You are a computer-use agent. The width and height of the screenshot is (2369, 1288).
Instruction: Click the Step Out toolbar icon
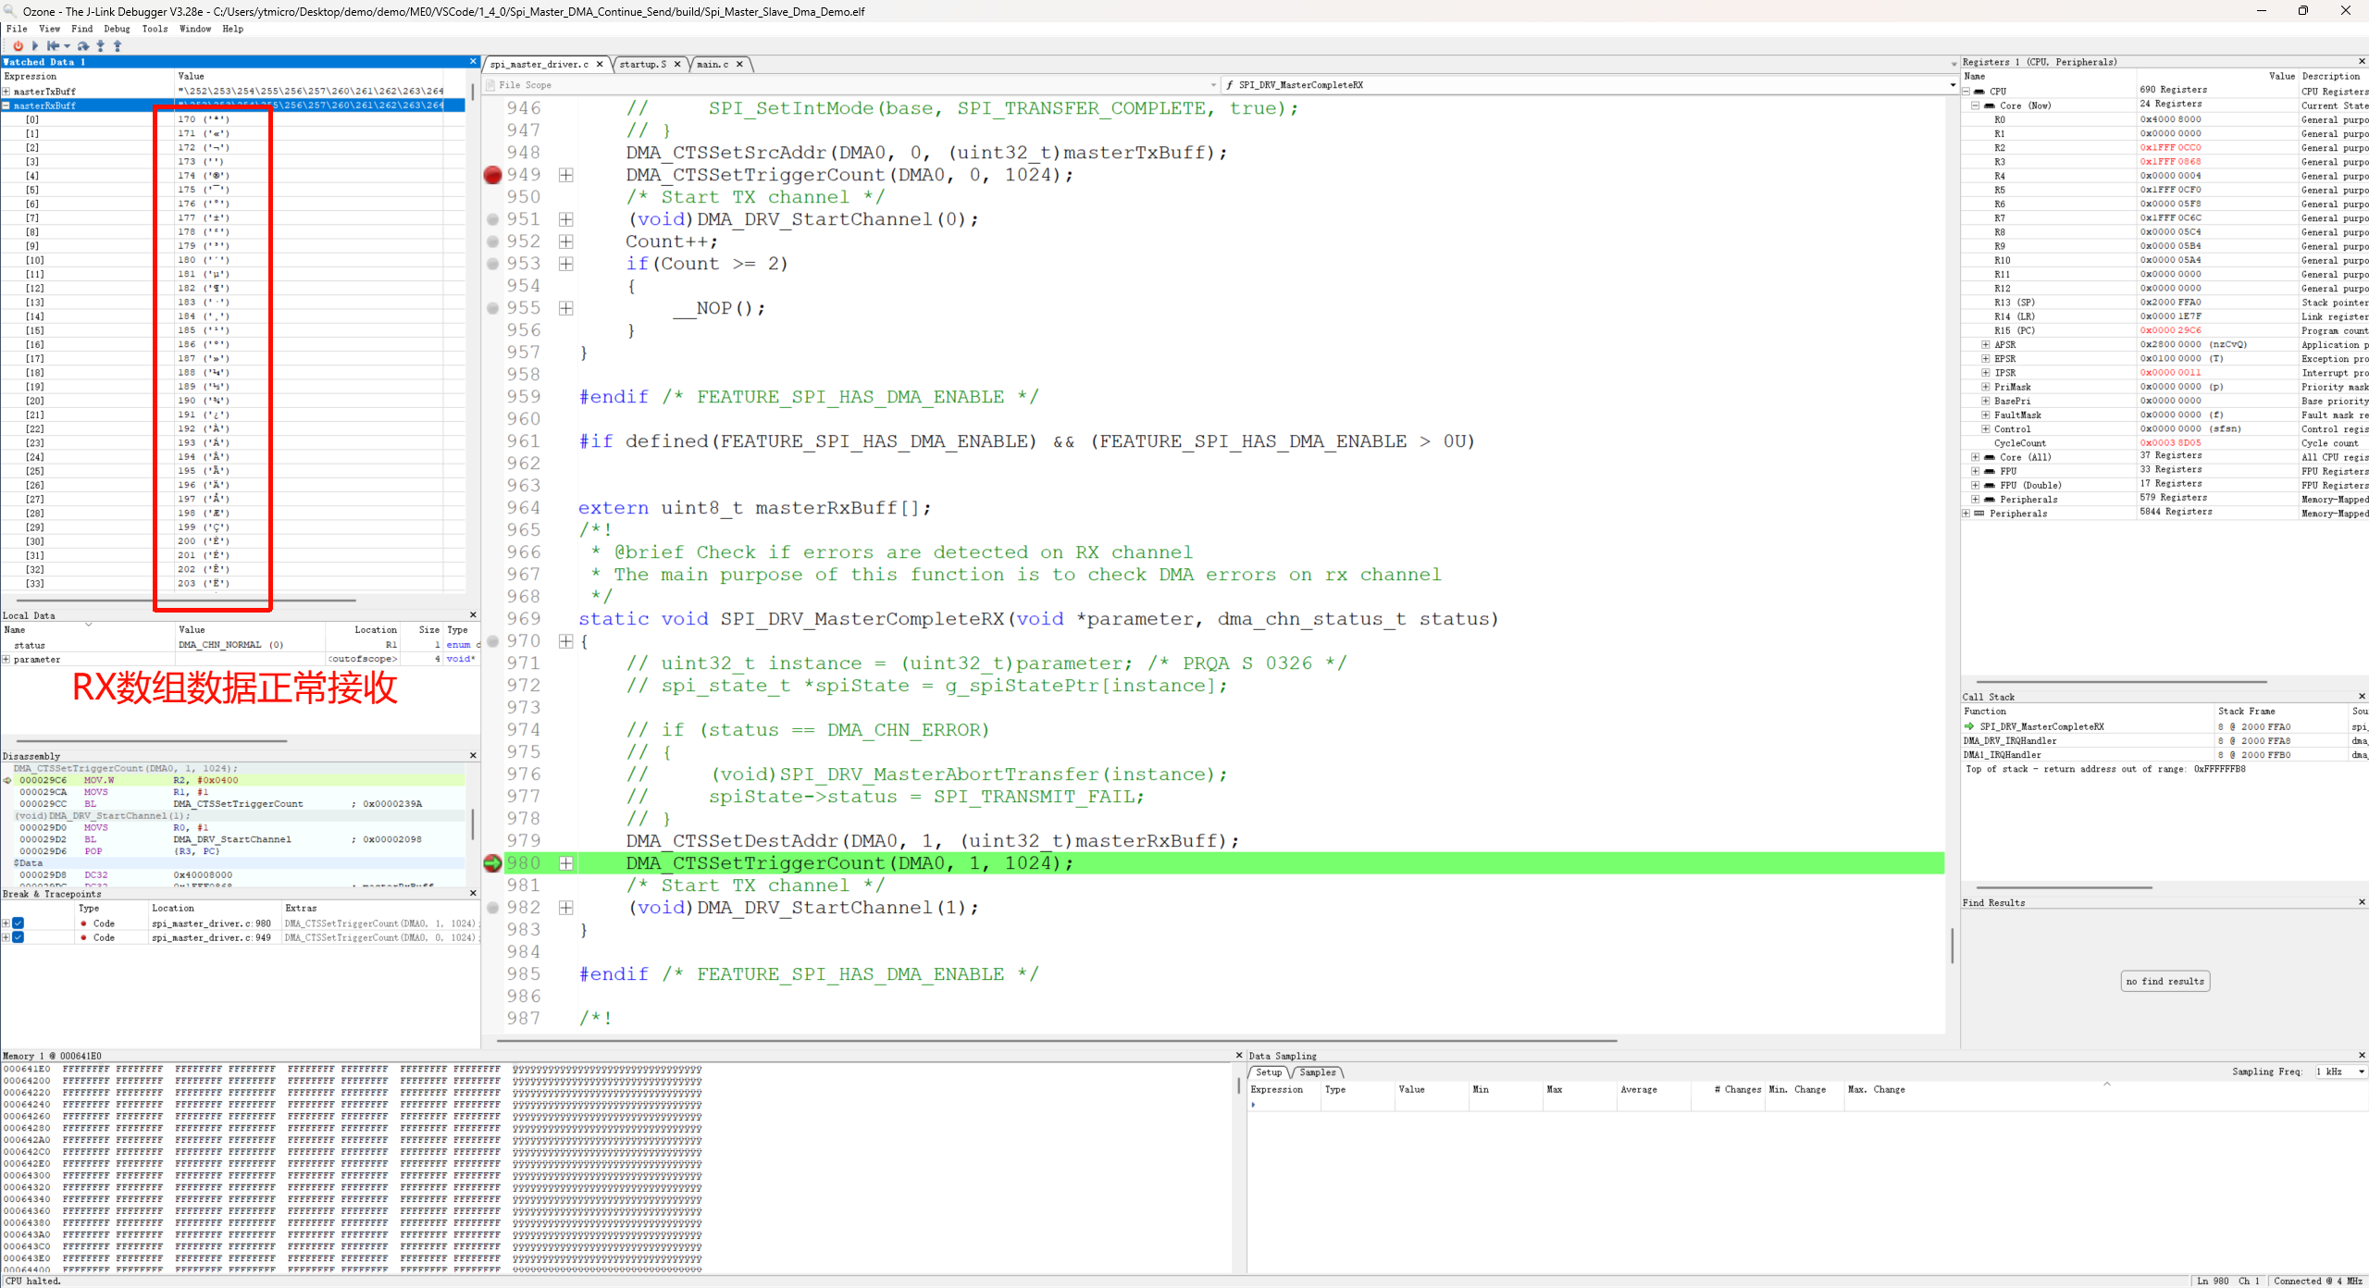click(118, 45)
